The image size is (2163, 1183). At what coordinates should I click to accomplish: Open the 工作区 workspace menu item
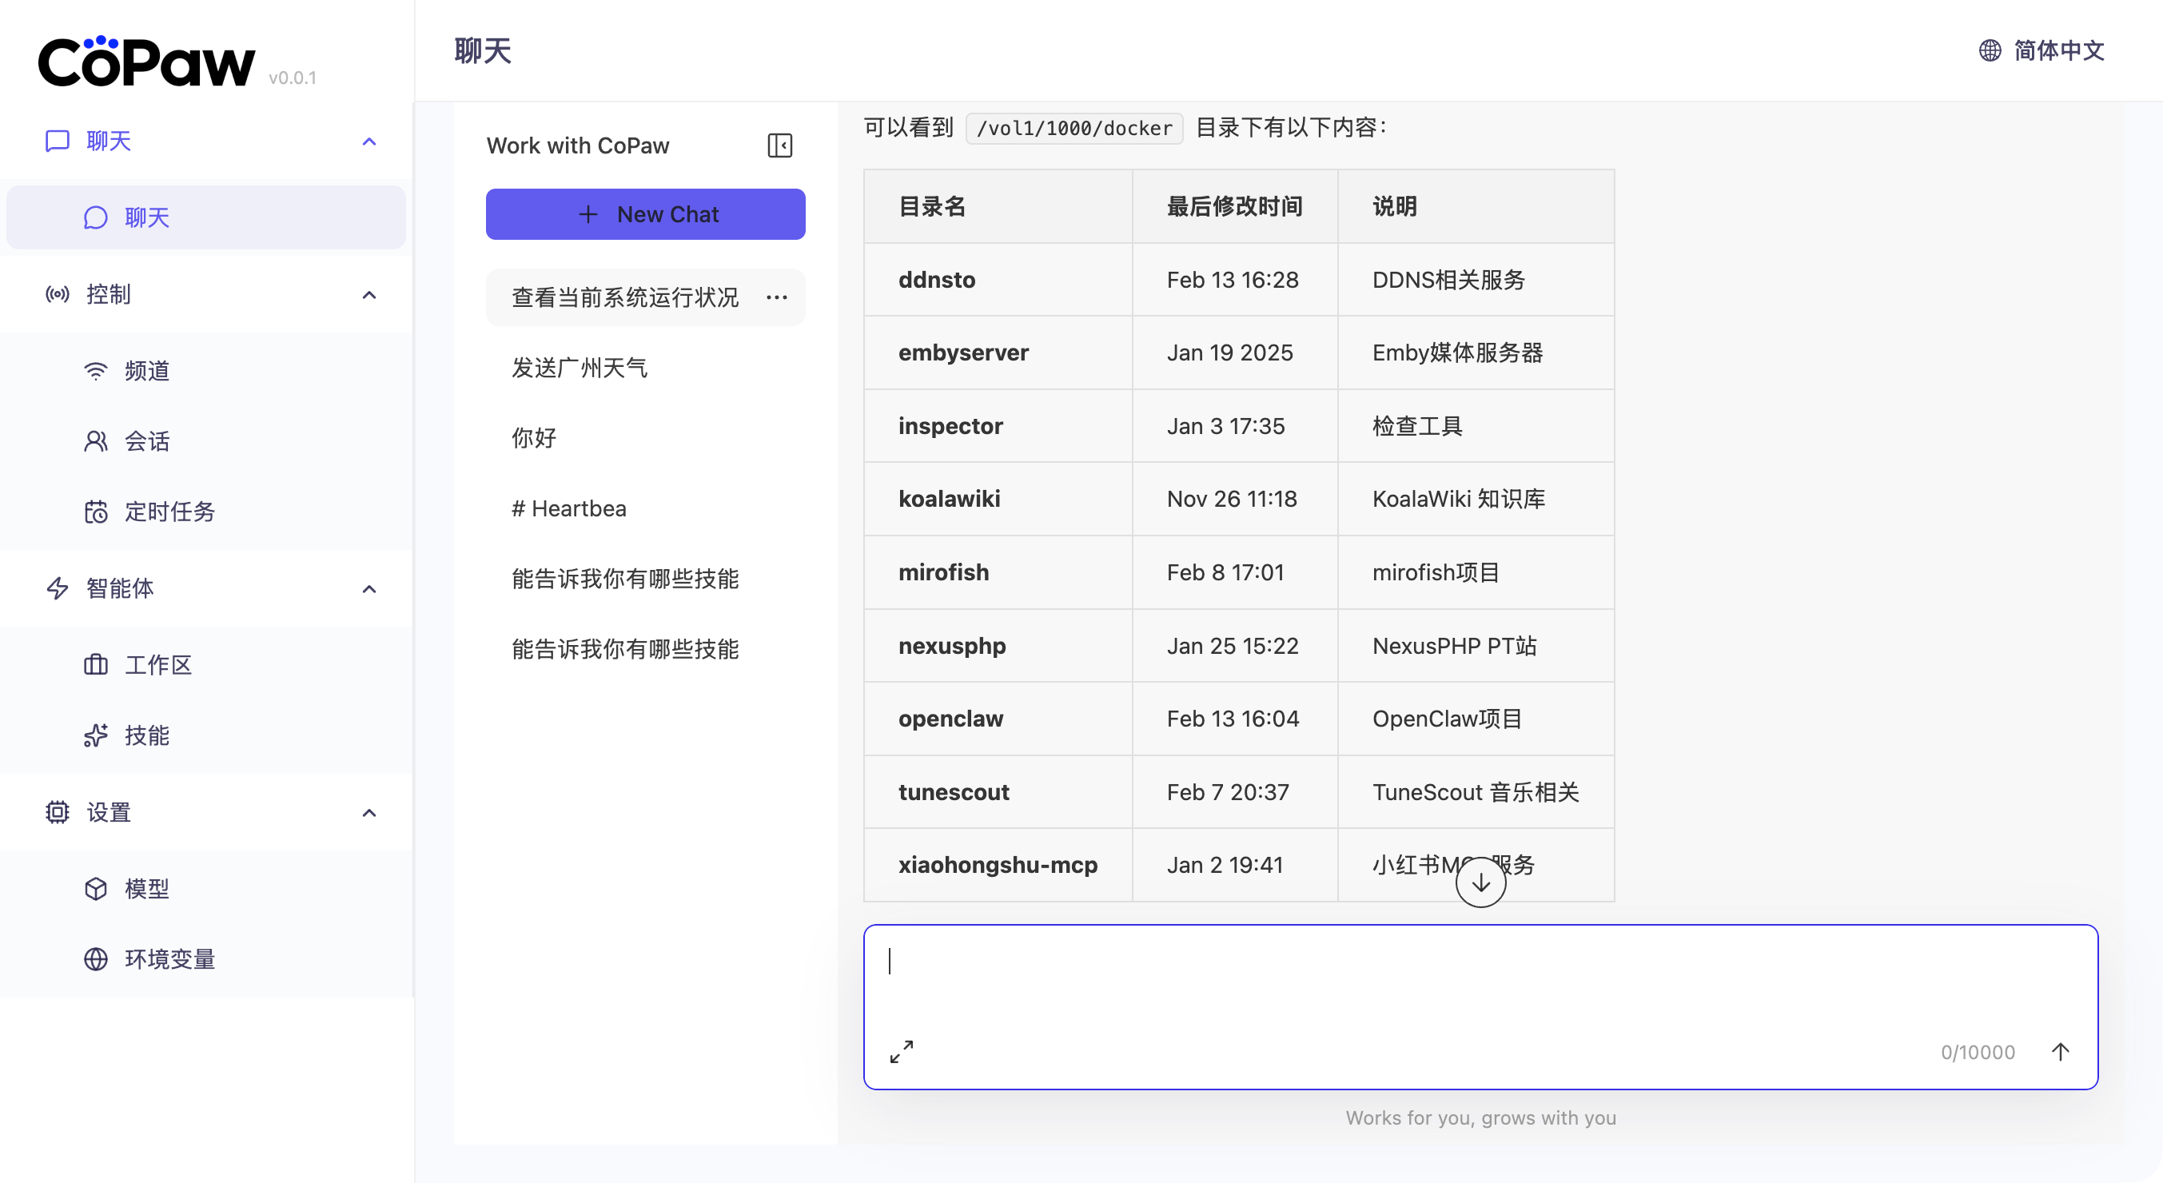(157, 664)
